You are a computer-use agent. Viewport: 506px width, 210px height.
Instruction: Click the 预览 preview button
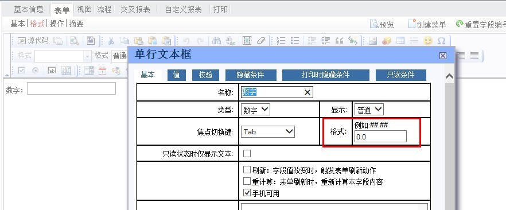click(382, 24)
